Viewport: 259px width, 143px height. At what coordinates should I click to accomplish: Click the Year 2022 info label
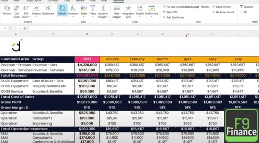(171, 12)
